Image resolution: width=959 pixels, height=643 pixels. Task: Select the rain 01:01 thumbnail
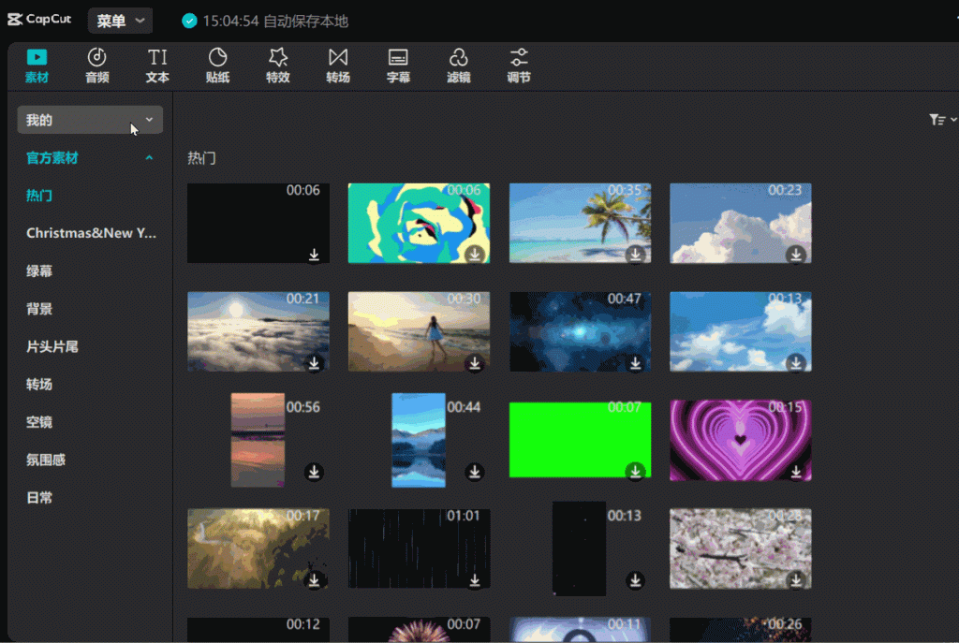point(419,548)
